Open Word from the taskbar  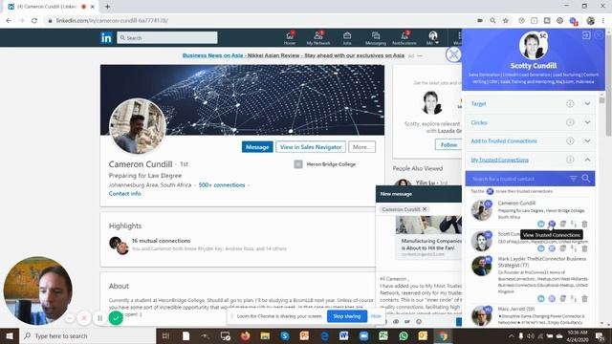(x=344, y=335)
